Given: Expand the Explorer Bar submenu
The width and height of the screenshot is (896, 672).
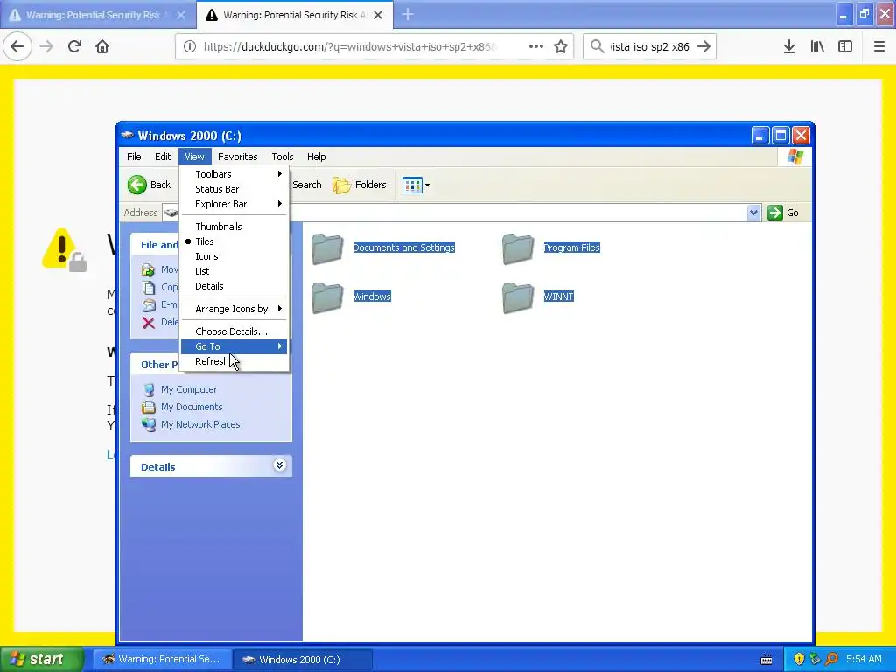Looking at the screenshot, I should [x=234, y=203].
